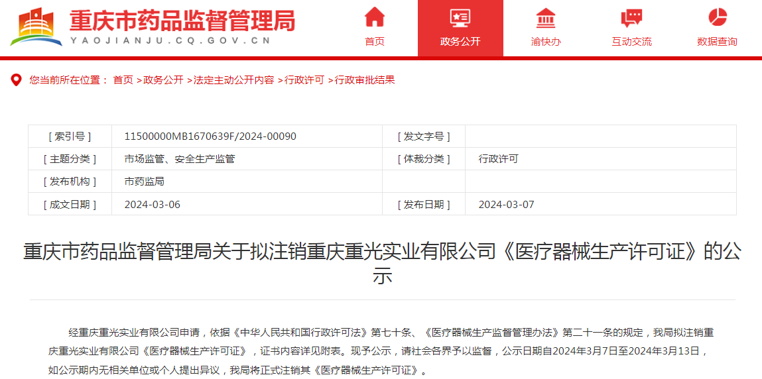
Task: Click 市场监管、安全生产监管 cell value
Action: point(180,158)
